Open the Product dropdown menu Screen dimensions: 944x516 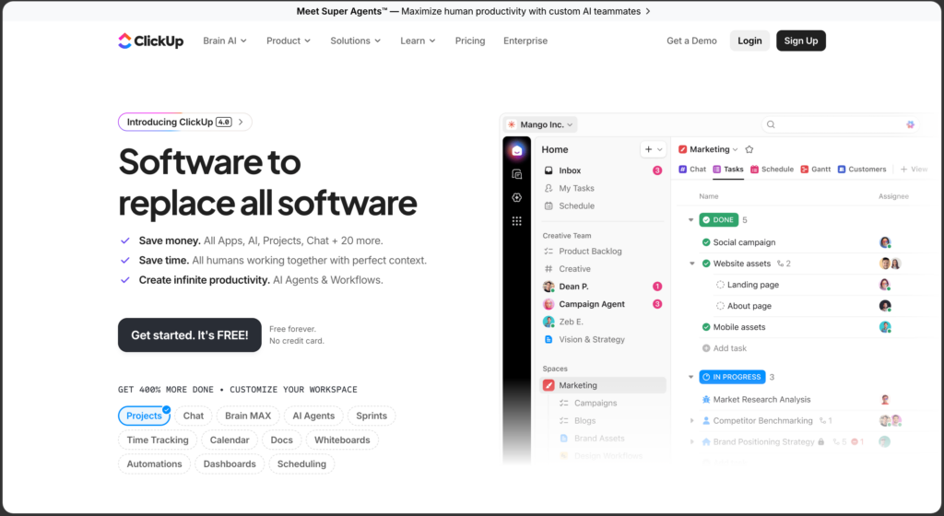(x=289, y=41)
